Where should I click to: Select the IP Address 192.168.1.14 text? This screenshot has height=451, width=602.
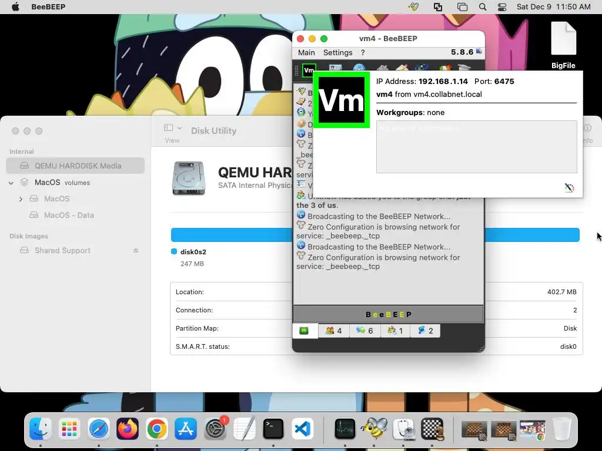coord(422,81)
